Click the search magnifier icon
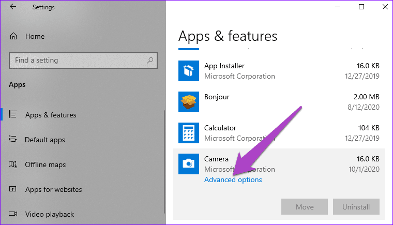This screenshot has height=225, width=393. point(150,61)
